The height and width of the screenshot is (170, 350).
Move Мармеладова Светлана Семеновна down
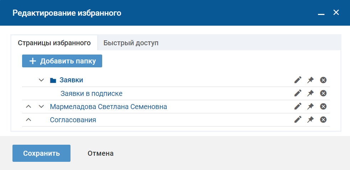coord(41,107)
